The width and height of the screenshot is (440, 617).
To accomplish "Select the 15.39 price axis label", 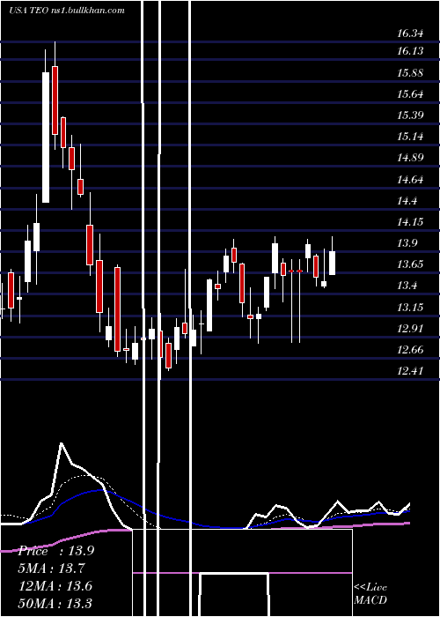I will coord(410,115).
